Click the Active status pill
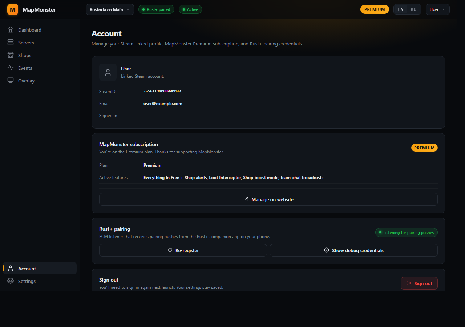Screen dimensions: 465x327 190,9
